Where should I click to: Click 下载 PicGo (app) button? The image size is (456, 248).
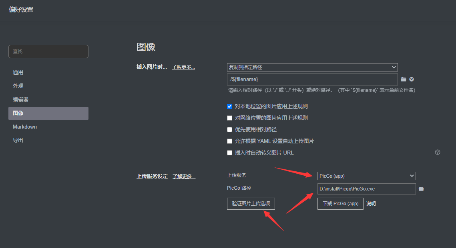click(340, 204)
